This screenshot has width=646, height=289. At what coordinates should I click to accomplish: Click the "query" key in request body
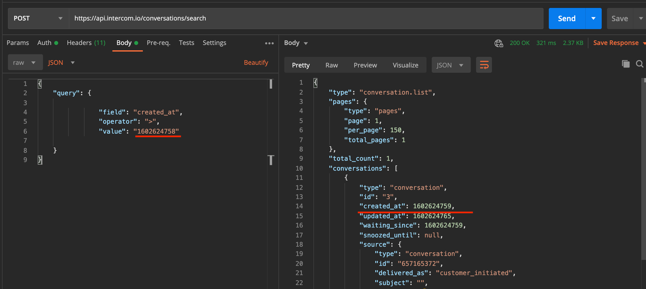pyautogui.click(x=66, y=93)
